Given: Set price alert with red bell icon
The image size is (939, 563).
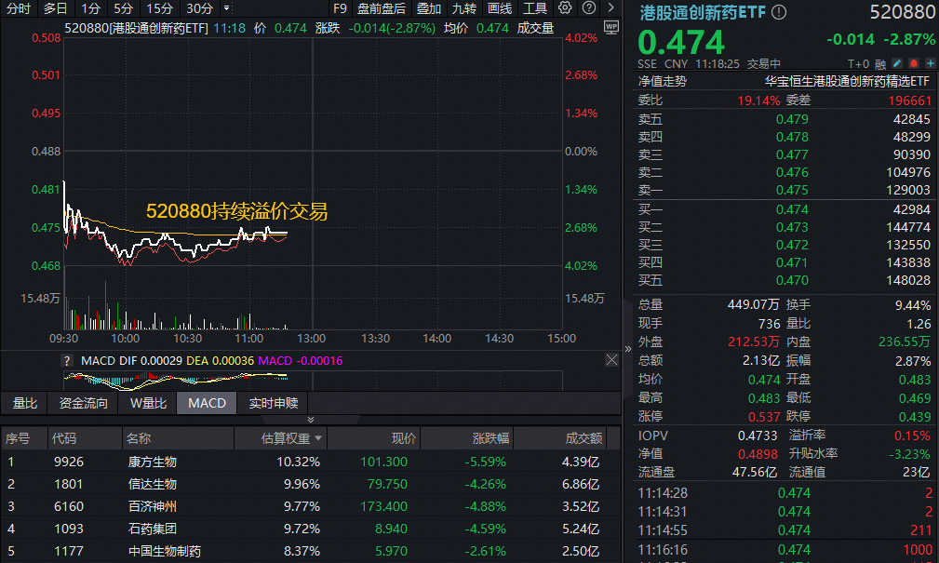Looking at the screenshot, I should [x=912, y=64].
